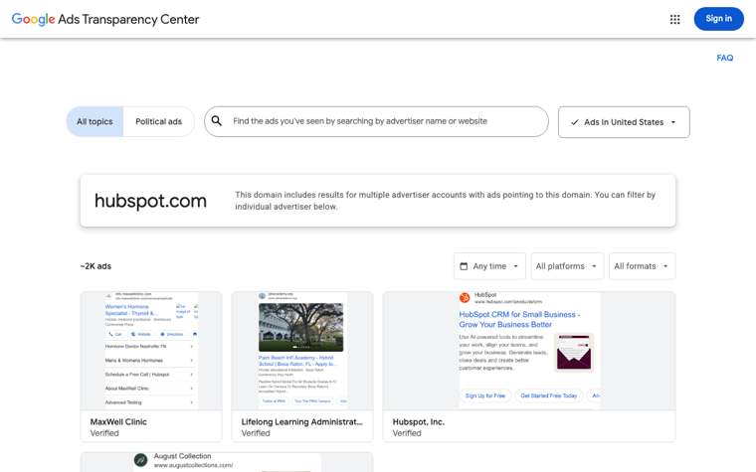Click the tree photo in Lifelong Learning ad
The height and width of the screenshot is (472, 756).
(300, 327)
